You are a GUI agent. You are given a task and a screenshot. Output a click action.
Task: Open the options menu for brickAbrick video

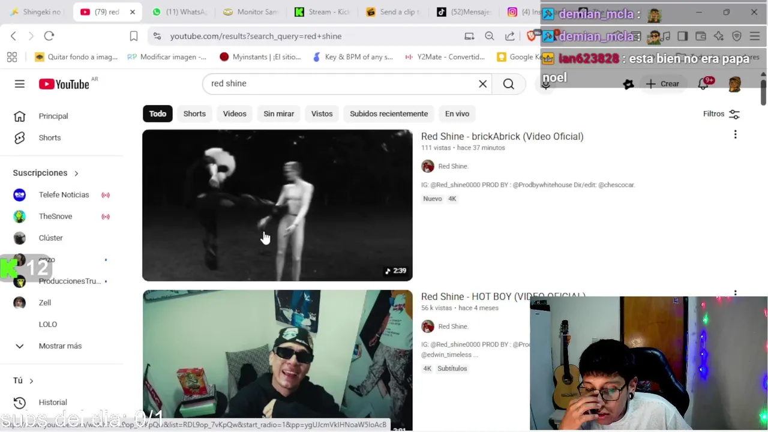pos(735,135)
